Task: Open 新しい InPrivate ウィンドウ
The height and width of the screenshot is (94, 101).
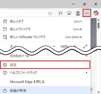Action: (x=45, y=37)
